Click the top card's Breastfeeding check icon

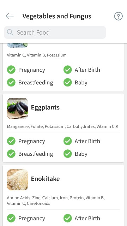[x=11, y=82]
